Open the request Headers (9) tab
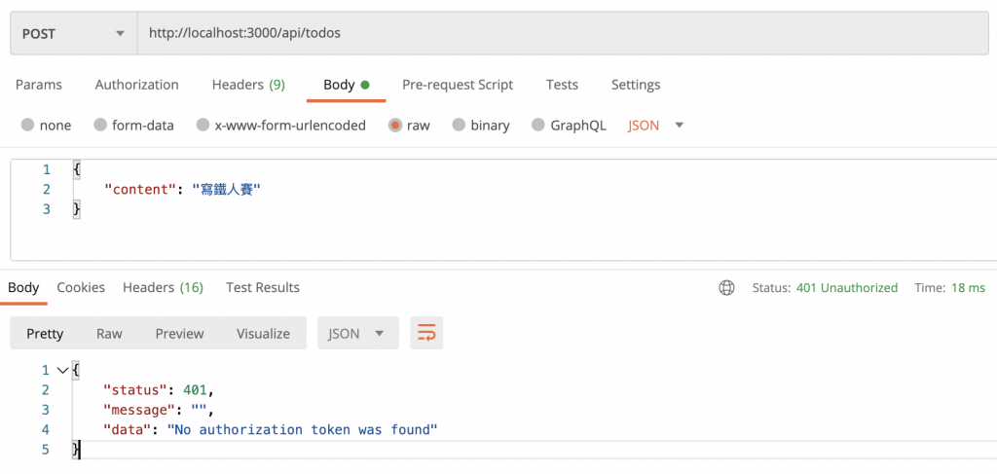997x474 pixels. [x=248, y=85]
